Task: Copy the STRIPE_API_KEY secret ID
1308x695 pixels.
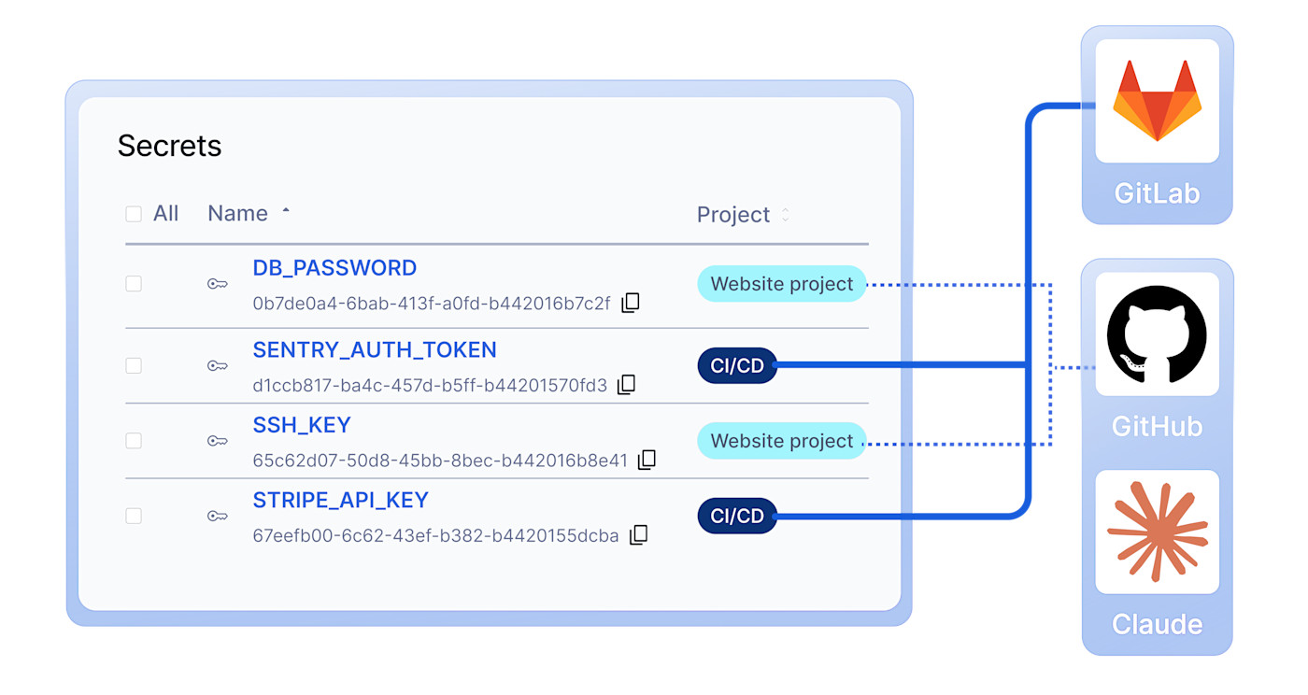Action: click(639, 535)
